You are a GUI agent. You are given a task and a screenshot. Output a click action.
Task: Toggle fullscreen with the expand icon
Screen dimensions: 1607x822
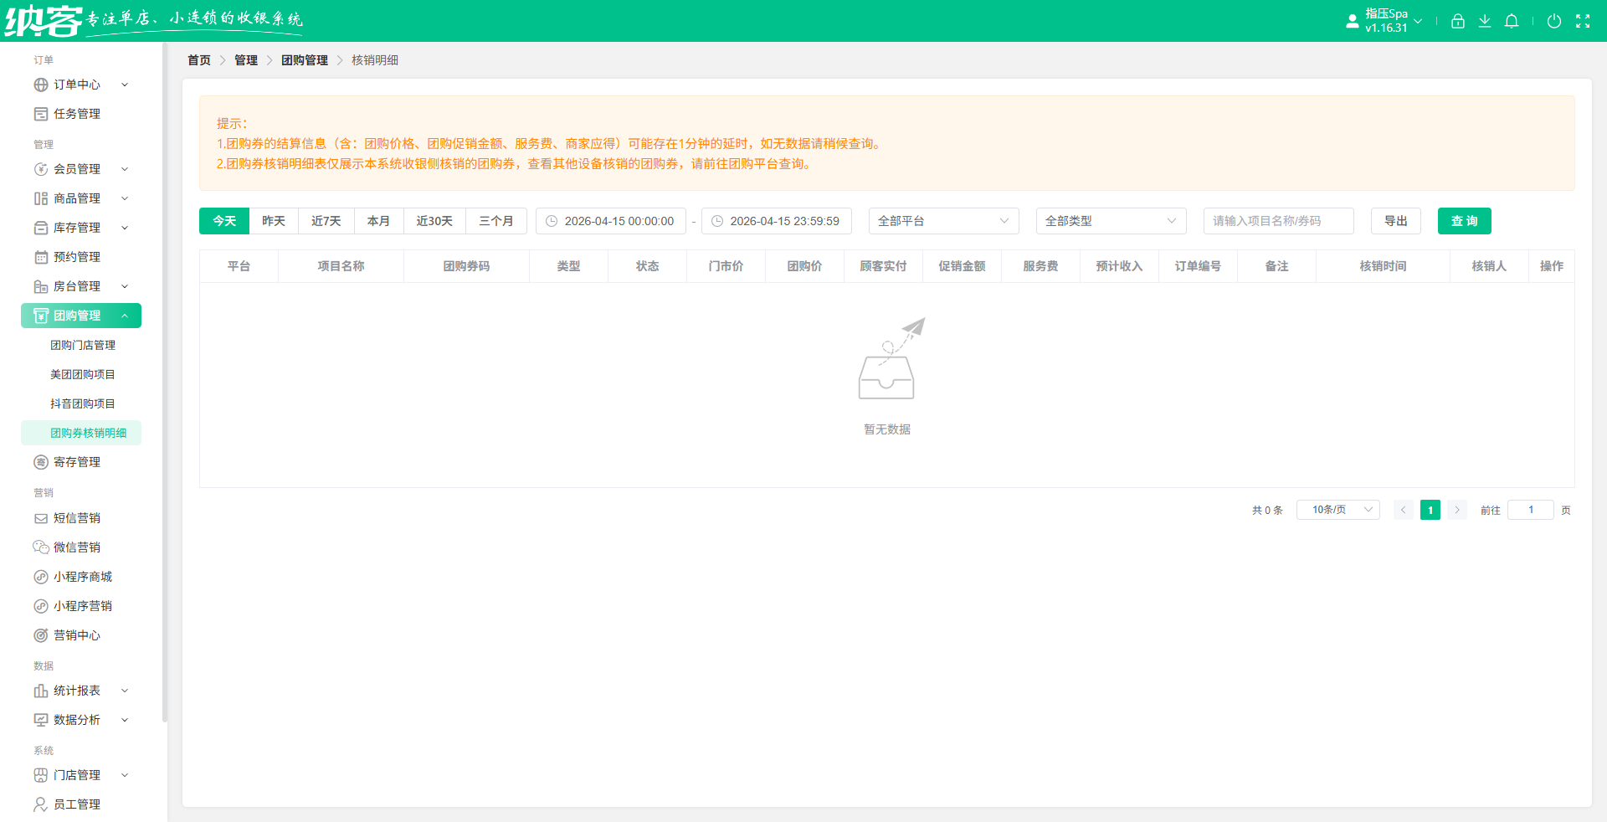(x=1584, y=21)
